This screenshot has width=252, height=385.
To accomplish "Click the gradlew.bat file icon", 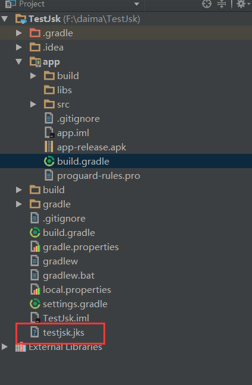I will click(34, 275).
